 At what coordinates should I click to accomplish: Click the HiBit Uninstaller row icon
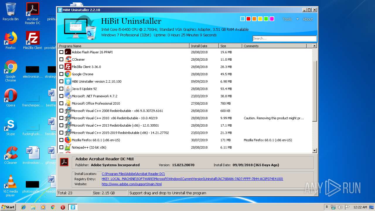pos(68,81)
